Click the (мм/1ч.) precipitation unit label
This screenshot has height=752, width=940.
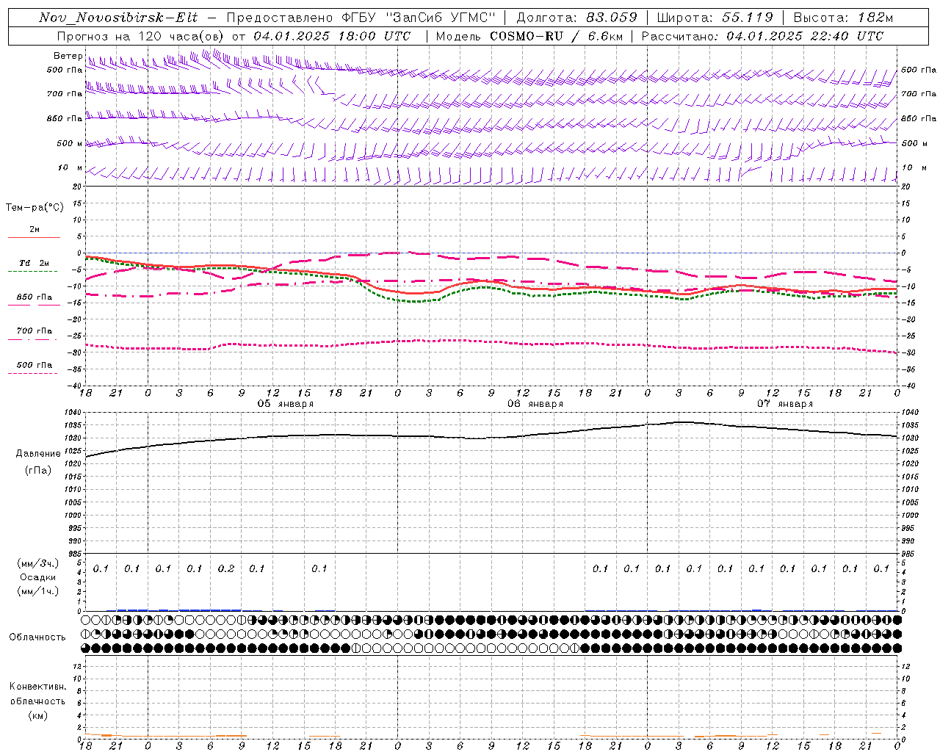[x=37, y=591]
